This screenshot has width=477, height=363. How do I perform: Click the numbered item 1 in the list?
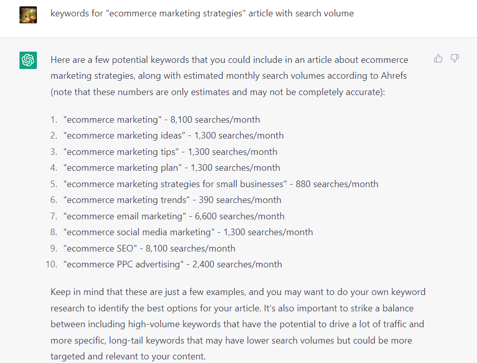[53, 119]
